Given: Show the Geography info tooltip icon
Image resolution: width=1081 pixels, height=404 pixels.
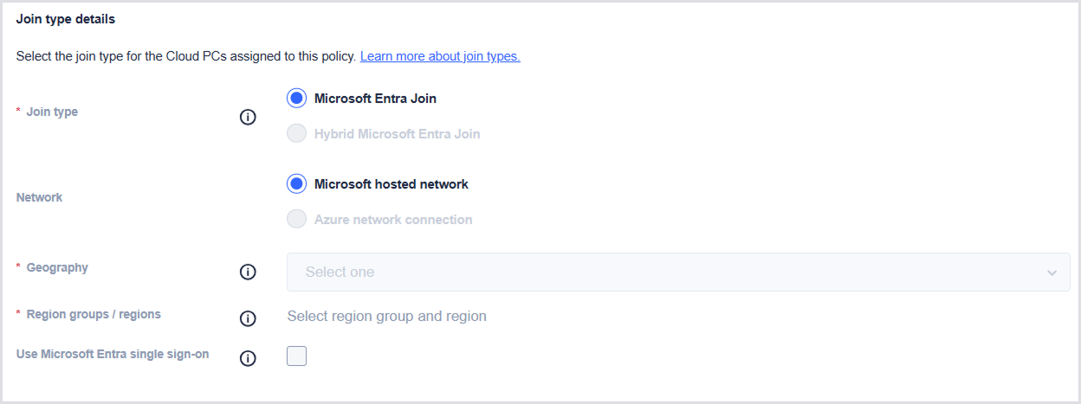Looking at the screenshot, I should (x=248, y=272).
